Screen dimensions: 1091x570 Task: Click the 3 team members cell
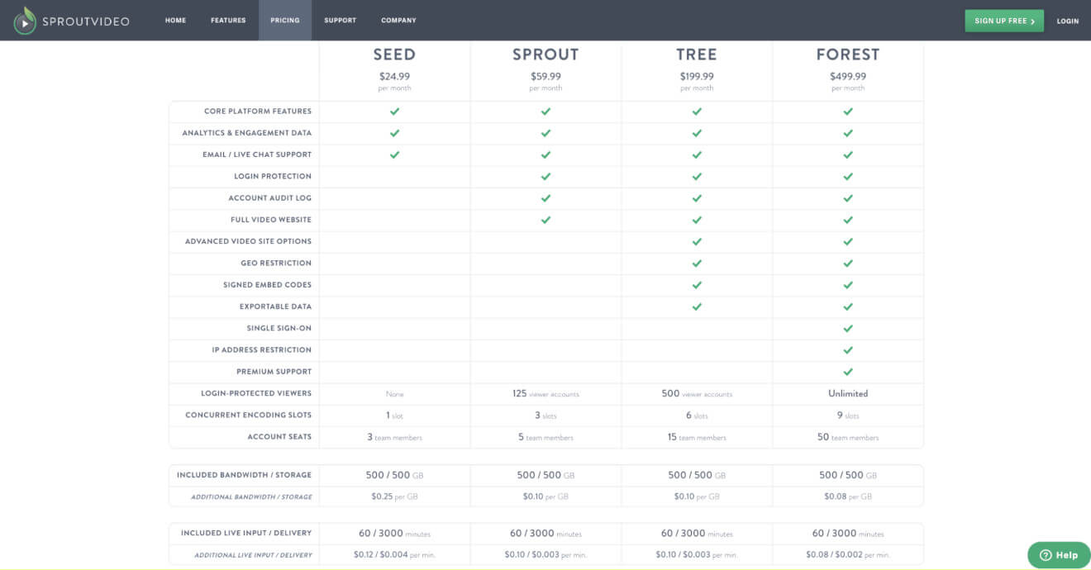click(x=394, y=437)
